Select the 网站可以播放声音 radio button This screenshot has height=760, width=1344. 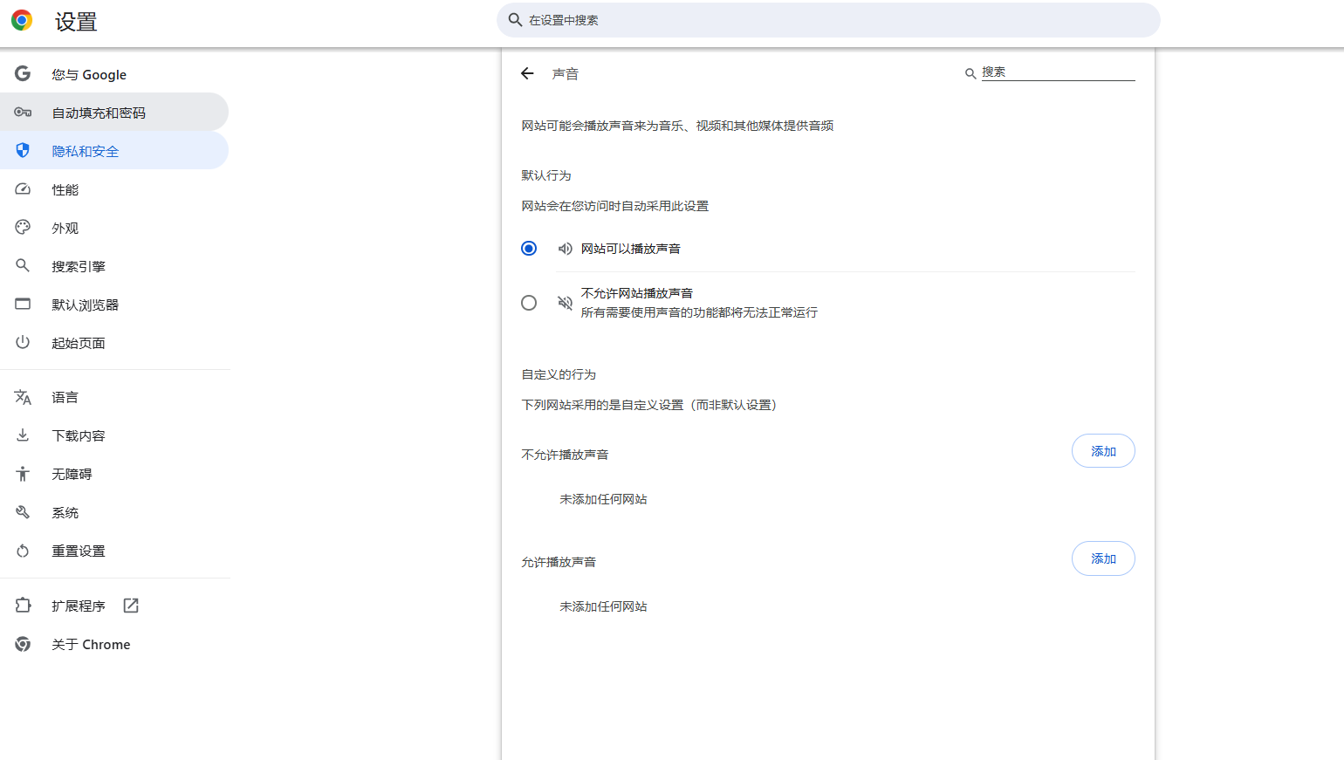tap(529, 249)
